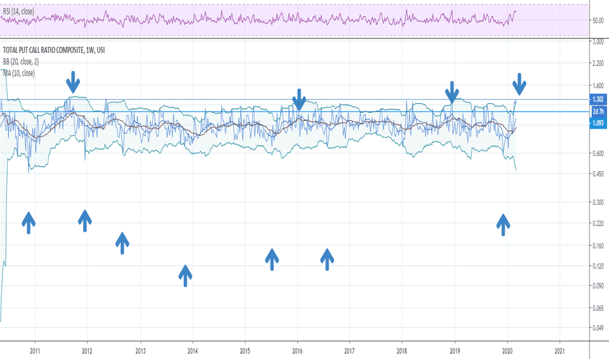Click the 1.093 price label tag
Viewport: 609px width, 359px height.
pyautogui.click(x=598, y=123)
